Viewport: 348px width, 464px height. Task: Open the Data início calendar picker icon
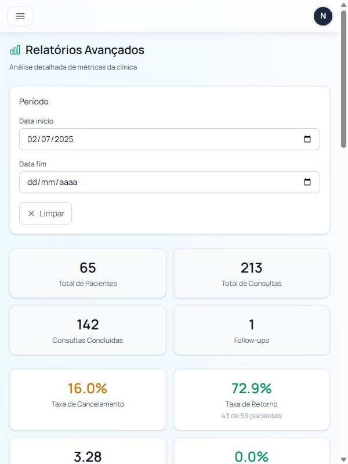click(308, 139)
